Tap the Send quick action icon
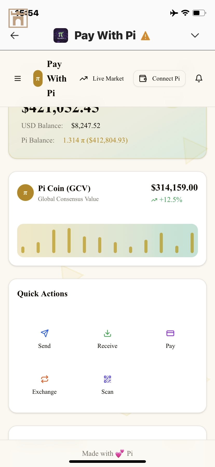Screen dimensions: 215x467 tap(45, 333)
